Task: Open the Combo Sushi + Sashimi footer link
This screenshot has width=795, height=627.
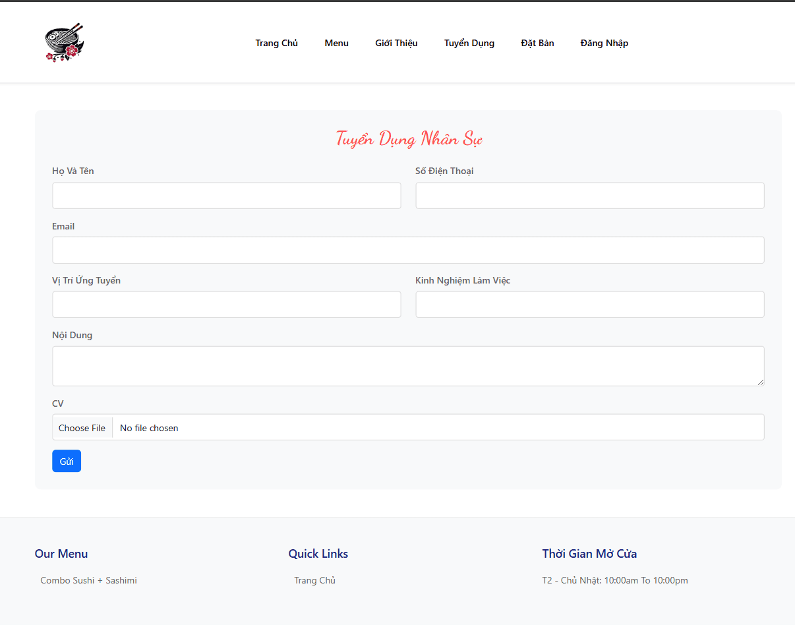Action: click(88, 581)
